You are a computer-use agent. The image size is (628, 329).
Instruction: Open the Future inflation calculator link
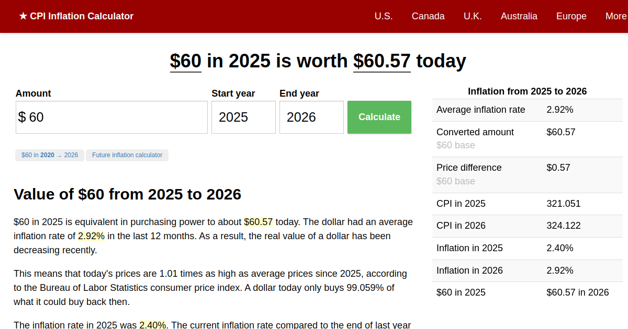tap(127, 155)
